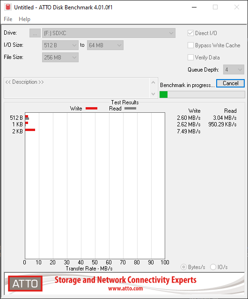
Task: Click the 2.62 MB/s write value
Action: coord(189,124)
